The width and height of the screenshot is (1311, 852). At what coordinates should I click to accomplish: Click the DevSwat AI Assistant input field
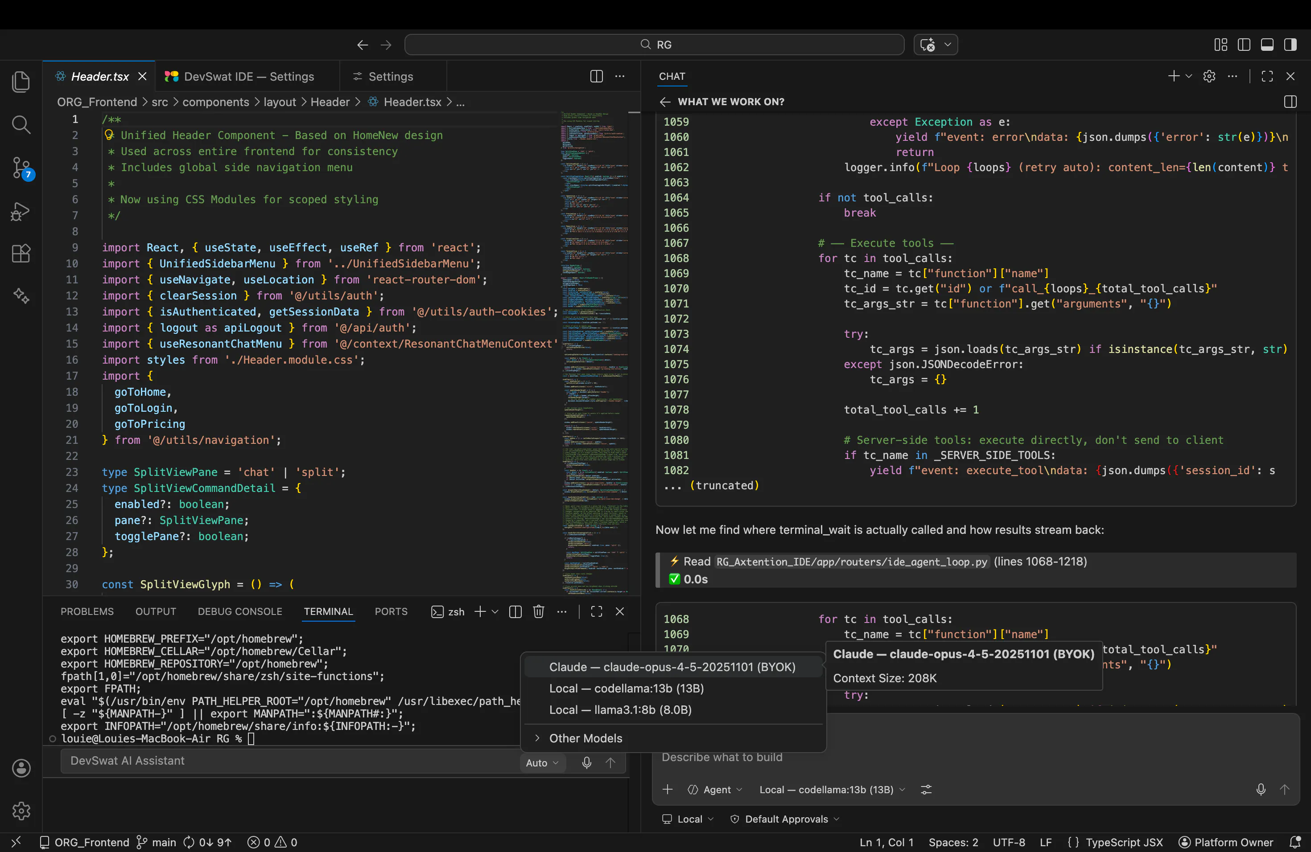tap(290, 761)
